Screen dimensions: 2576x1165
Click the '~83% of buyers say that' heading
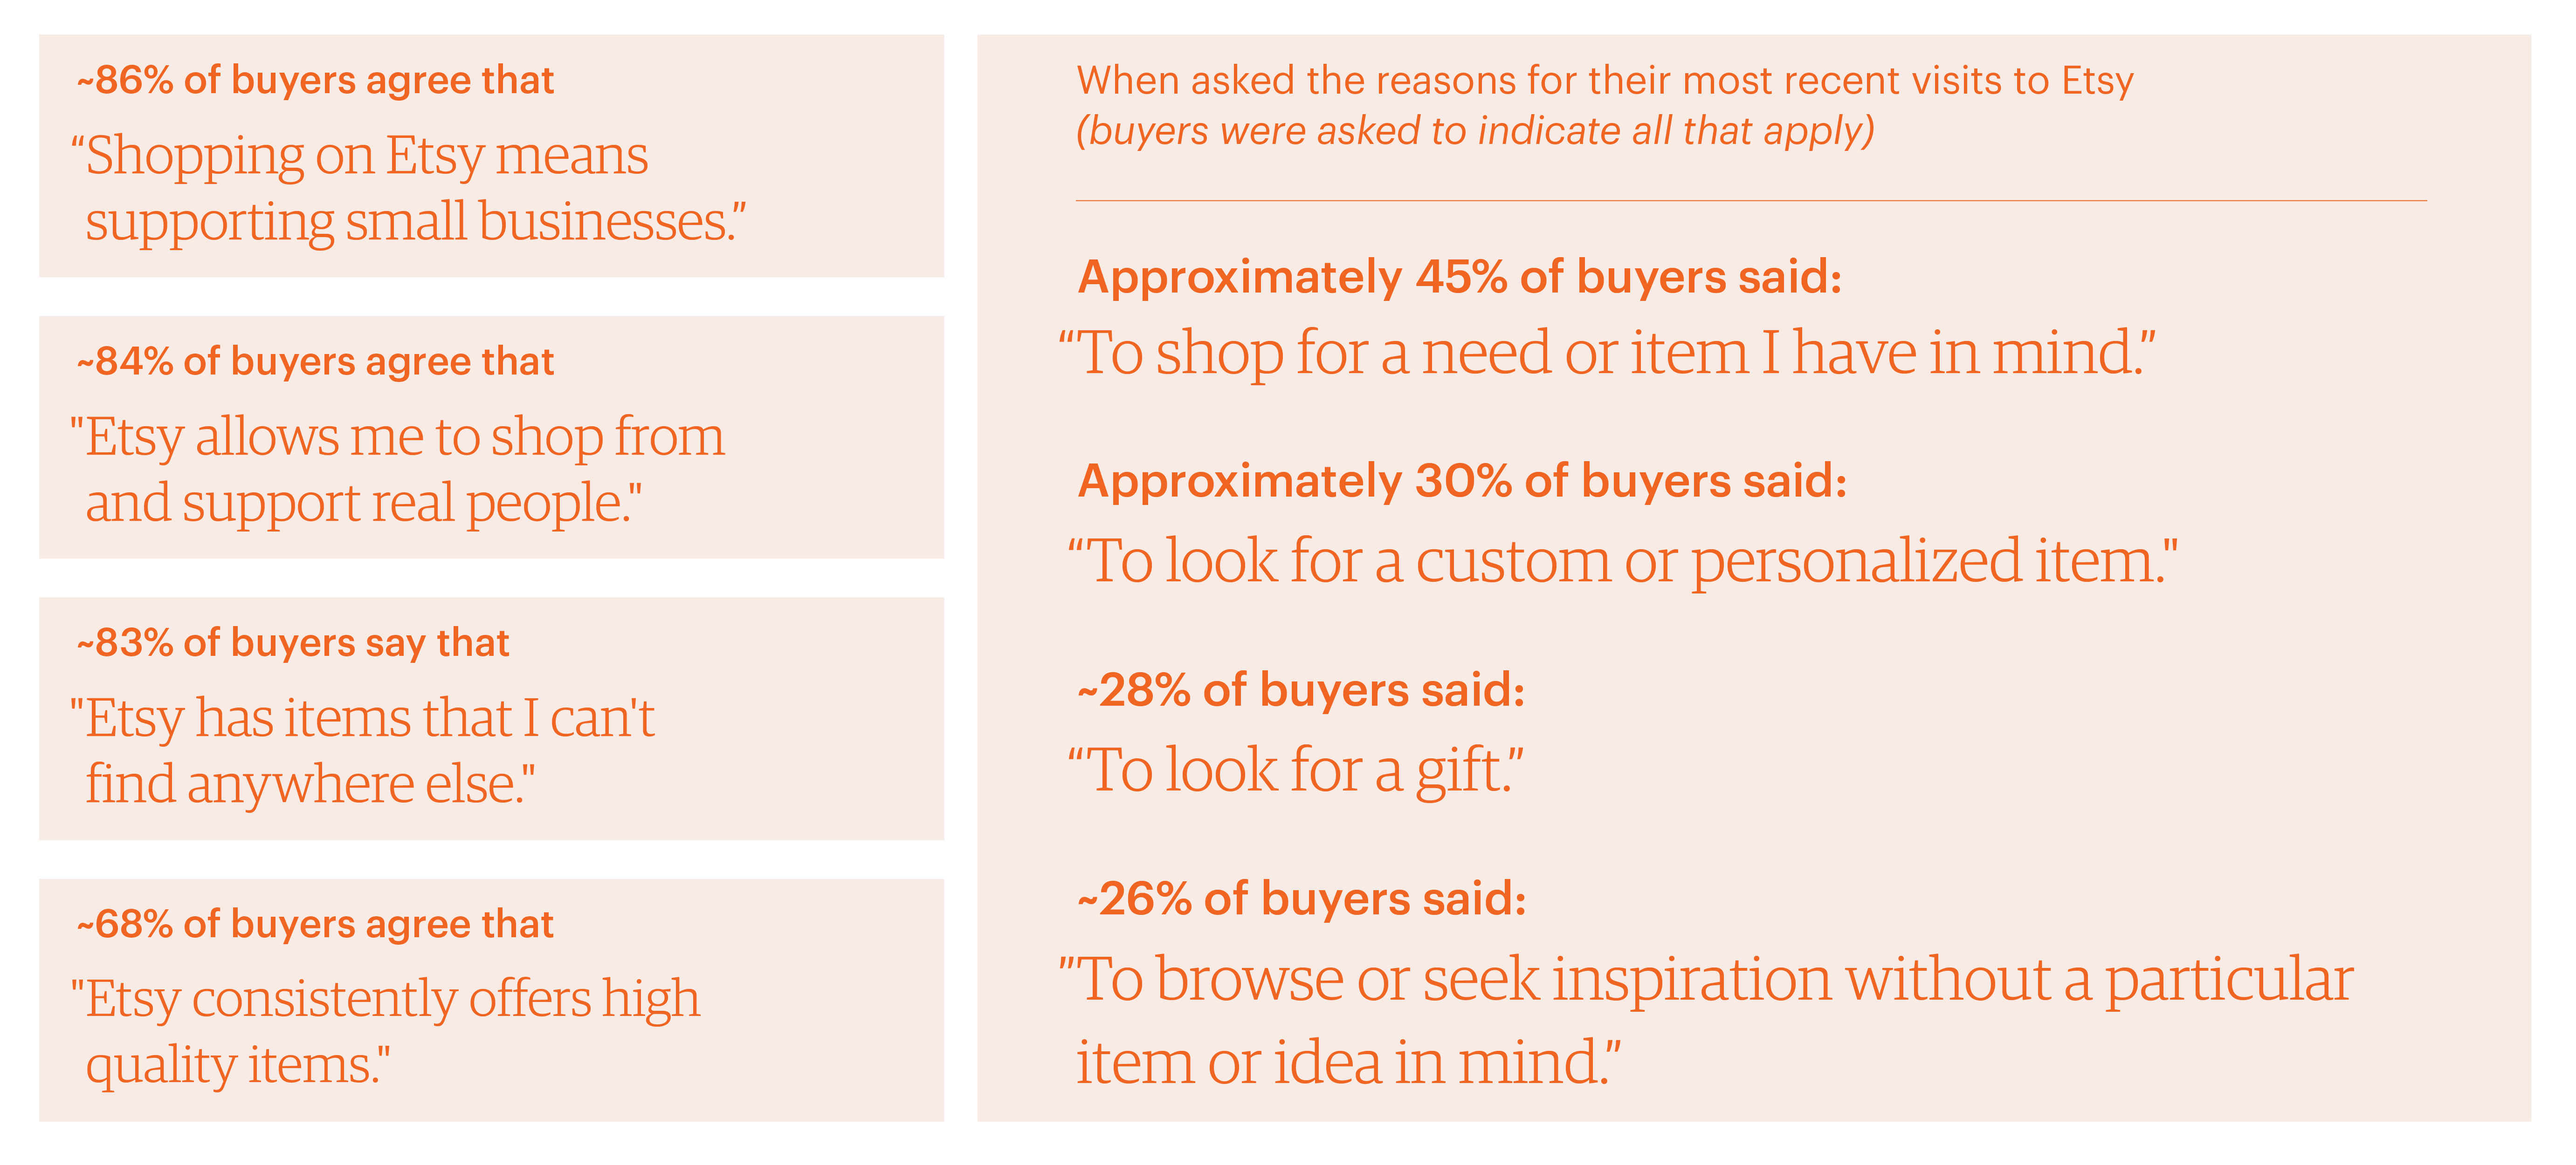pos(293,643)
